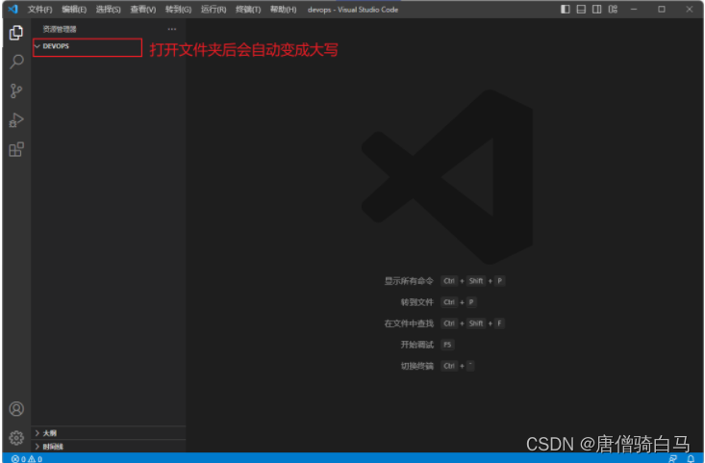Click the 显示所有命令 hint text

pyautogui.click(x=409, y=281)
